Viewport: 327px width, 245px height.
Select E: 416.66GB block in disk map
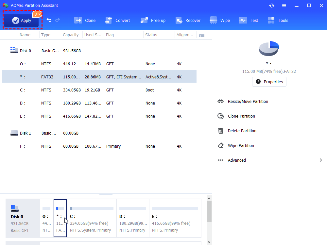point(175,218)
